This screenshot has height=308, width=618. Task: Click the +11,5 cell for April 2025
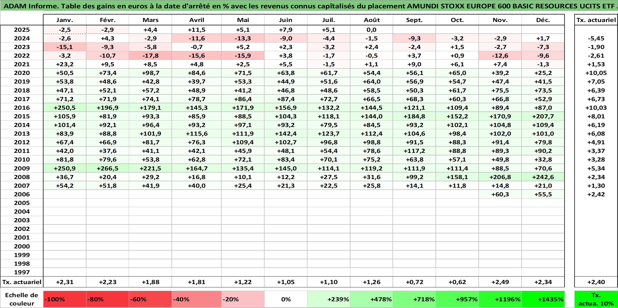tap(197, 30)
